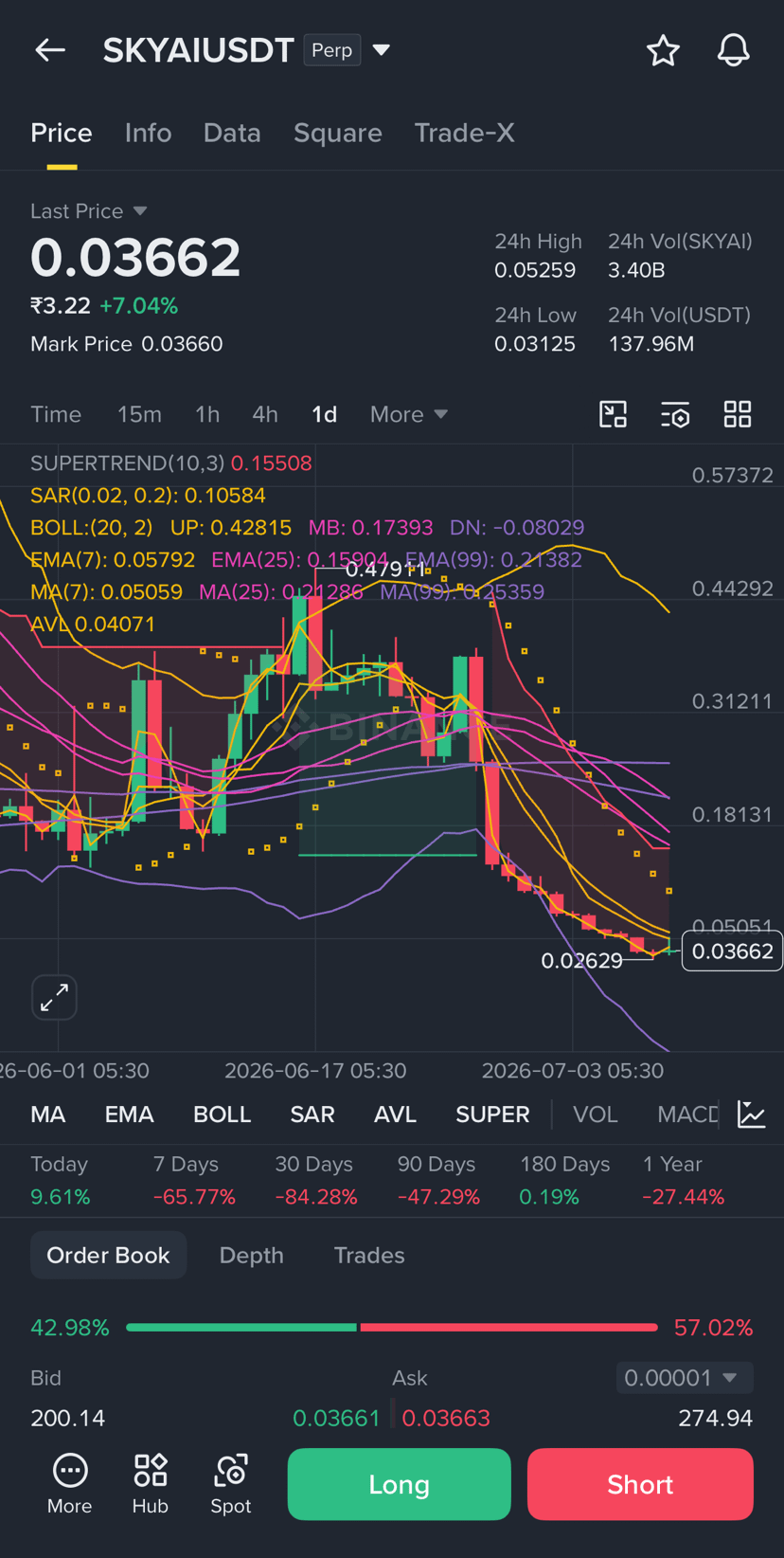This screenshot has height=1558, width=784.
Task: Switch to the Square tab
Action: click(x=338, y=133)
